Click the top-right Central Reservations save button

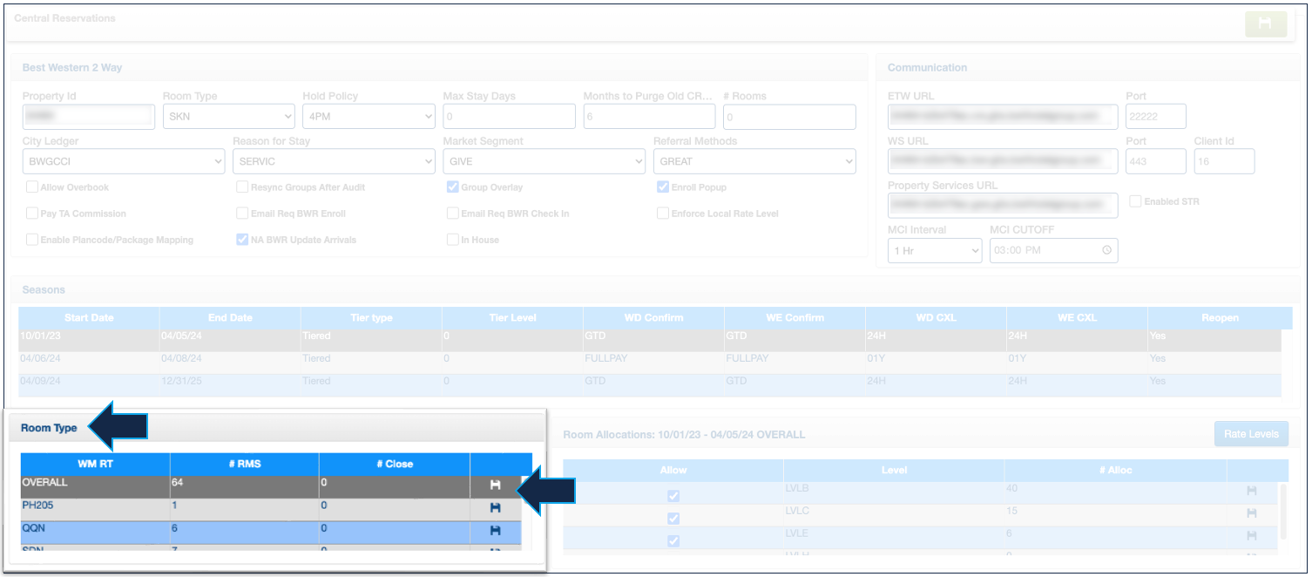(x=1265, y=24)
